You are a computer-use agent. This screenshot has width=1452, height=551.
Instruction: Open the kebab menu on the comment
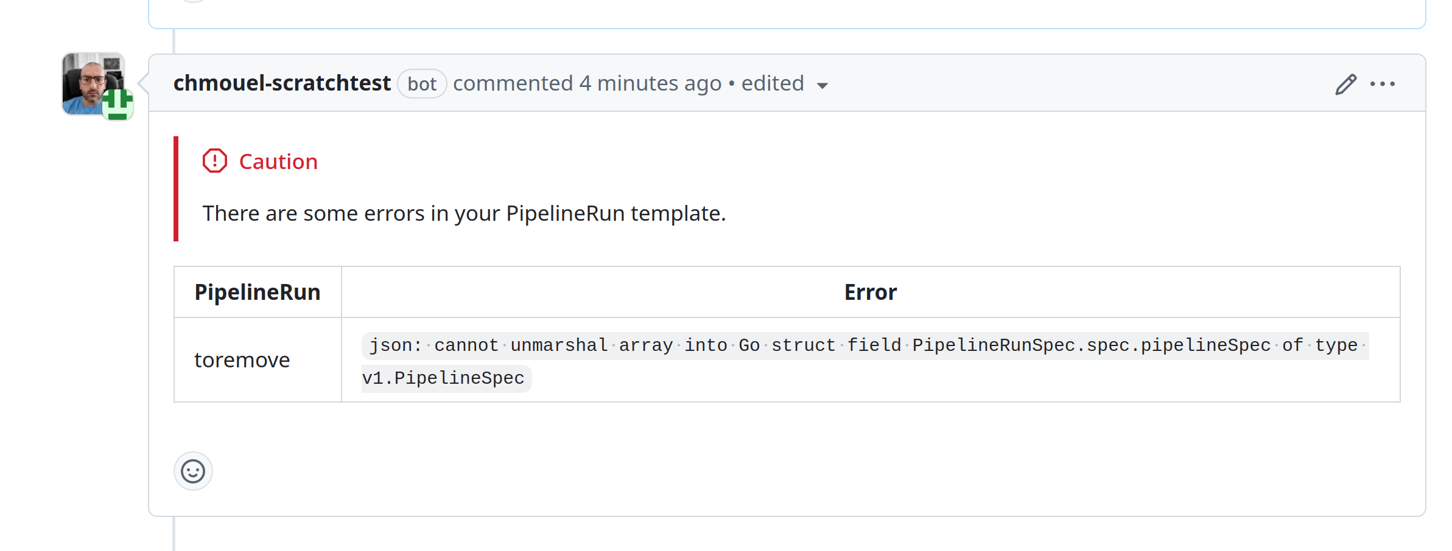[1383, 84]
